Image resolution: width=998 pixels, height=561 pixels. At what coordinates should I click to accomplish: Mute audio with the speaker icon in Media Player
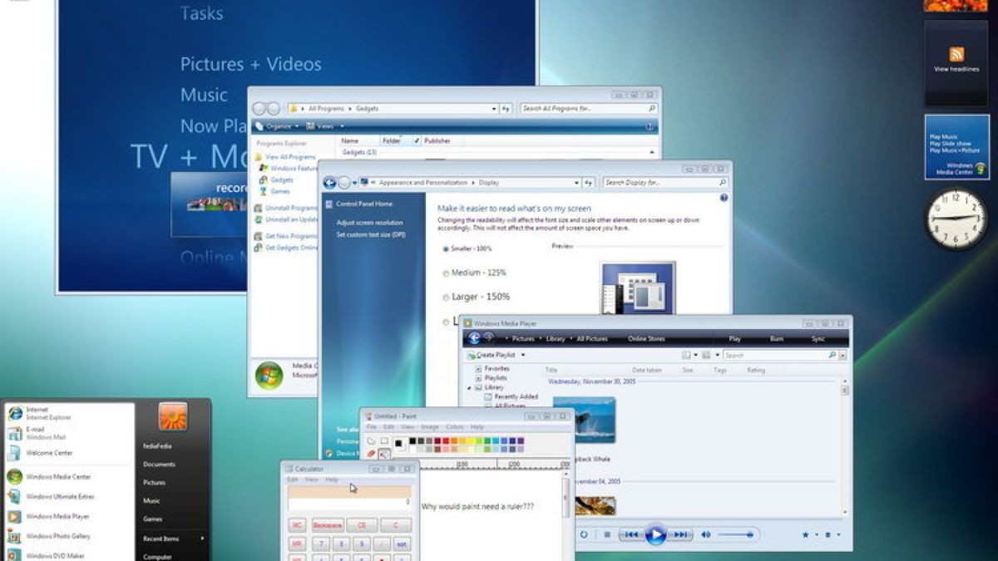[706, 535]
